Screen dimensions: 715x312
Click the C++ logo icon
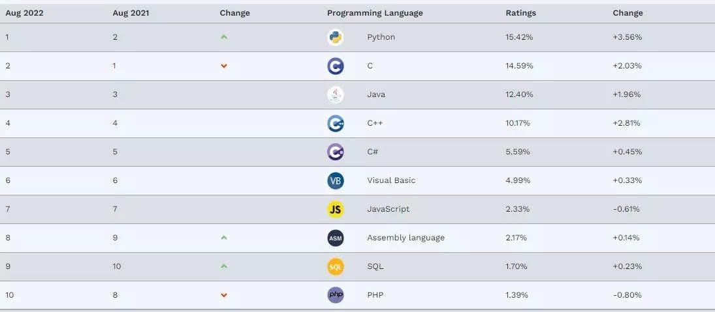[x=335, y=123]
